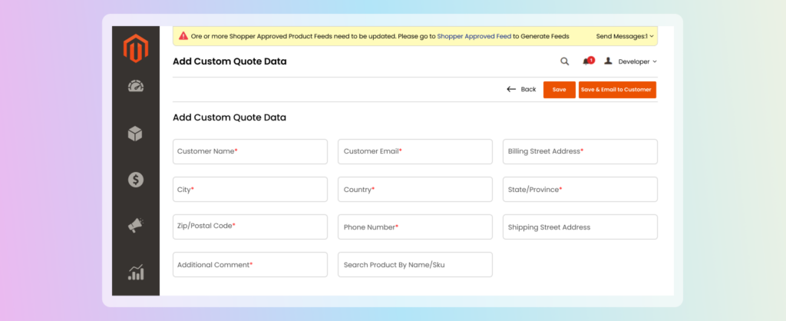Focus the Zip/Postal Code field
Viewport: 786px width, 321px height.
click(250, 227)
